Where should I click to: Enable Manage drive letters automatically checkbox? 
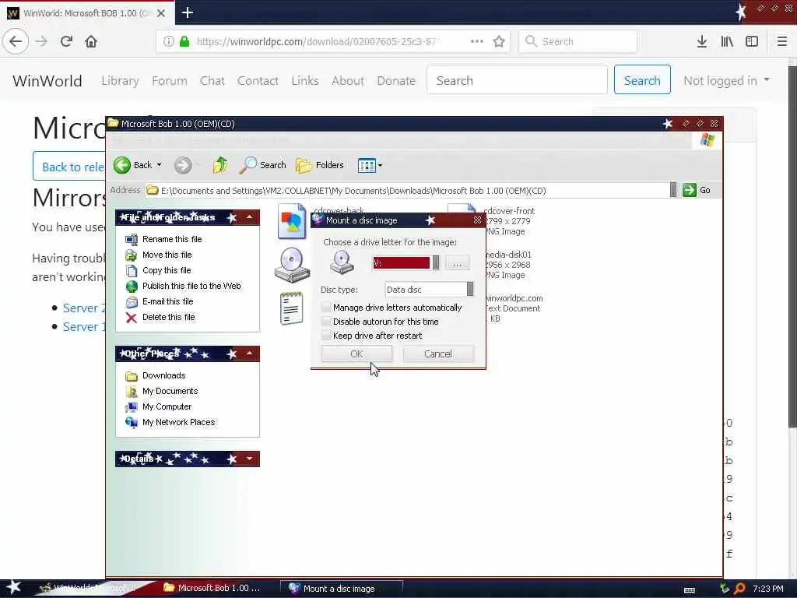326,308
